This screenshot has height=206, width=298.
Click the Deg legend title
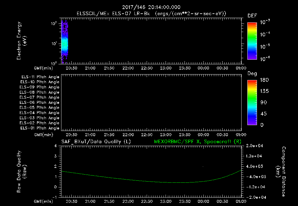click(x=252, y=74)
